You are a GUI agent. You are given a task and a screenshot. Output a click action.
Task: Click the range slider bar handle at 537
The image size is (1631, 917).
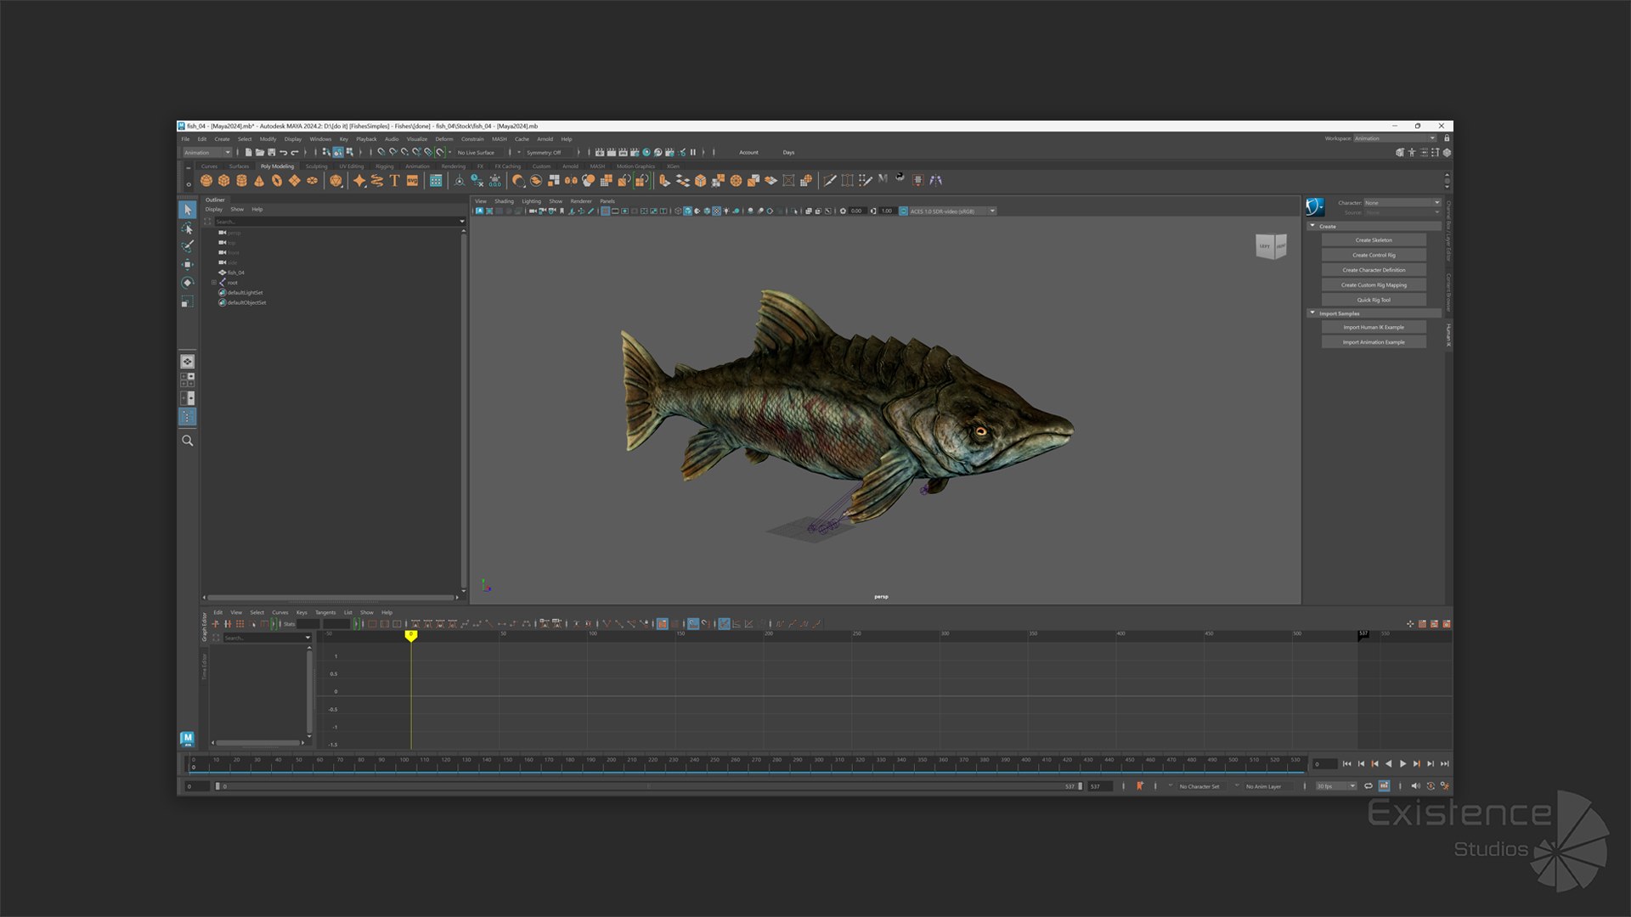[x=1081, y=786]
